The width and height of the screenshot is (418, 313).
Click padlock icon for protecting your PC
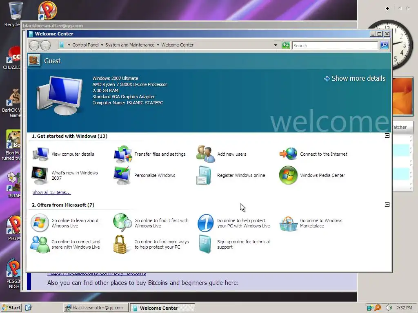[x=120, y=244]
